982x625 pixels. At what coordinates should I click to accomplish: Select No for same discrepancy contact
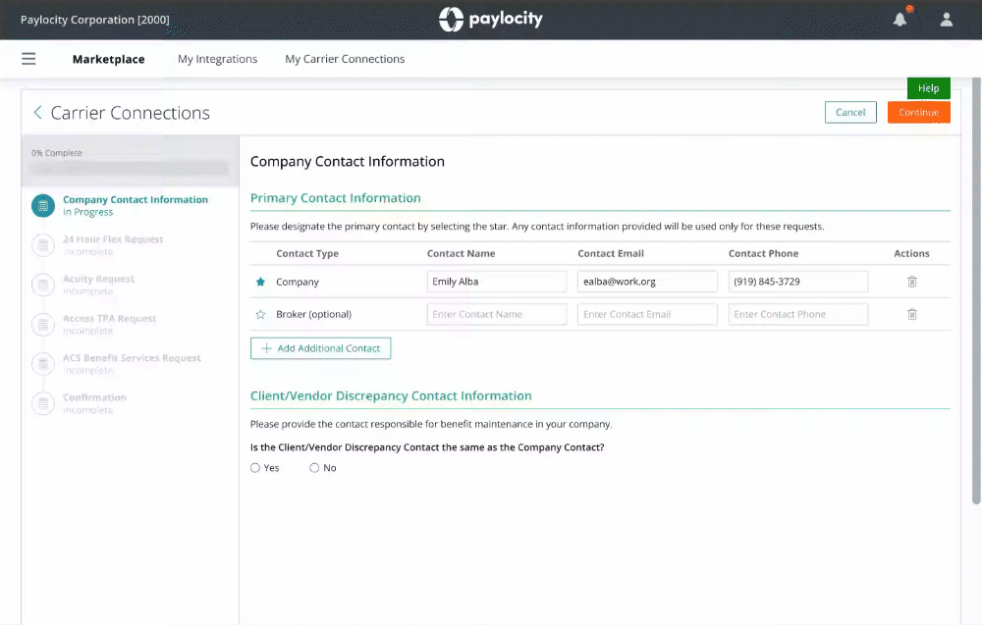tap(314, 468)
